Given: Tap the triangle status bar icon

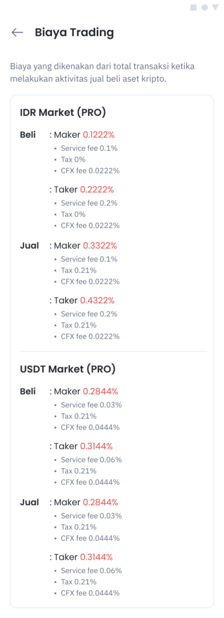Looking at the screenshot, I should (x=215, y=7).
